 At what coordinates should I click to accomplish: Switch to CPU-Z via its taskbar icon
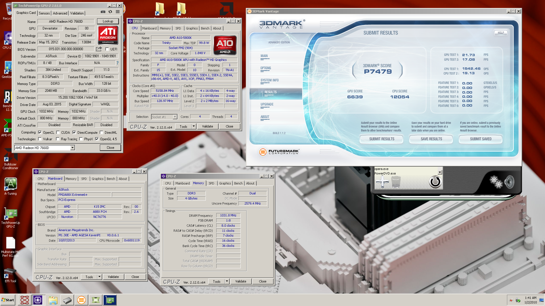(38, 300)
